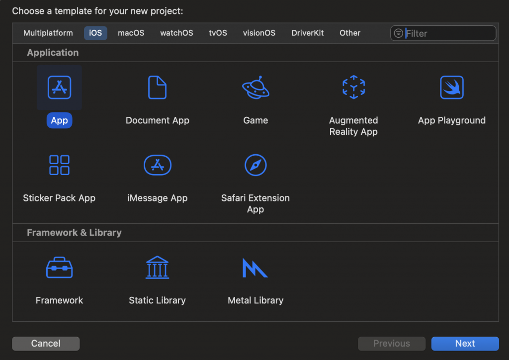The width and height of the screenshot is (509, 360).
Task: Click the Document App label
Action: [x=158, y=120]
